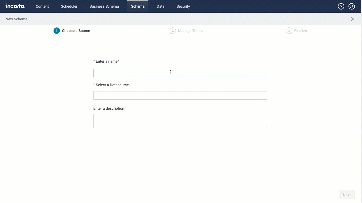The width and height of the screenshot is (362, 203).
Task: Select step 3 circle Finalize
Action: [289, 31]
